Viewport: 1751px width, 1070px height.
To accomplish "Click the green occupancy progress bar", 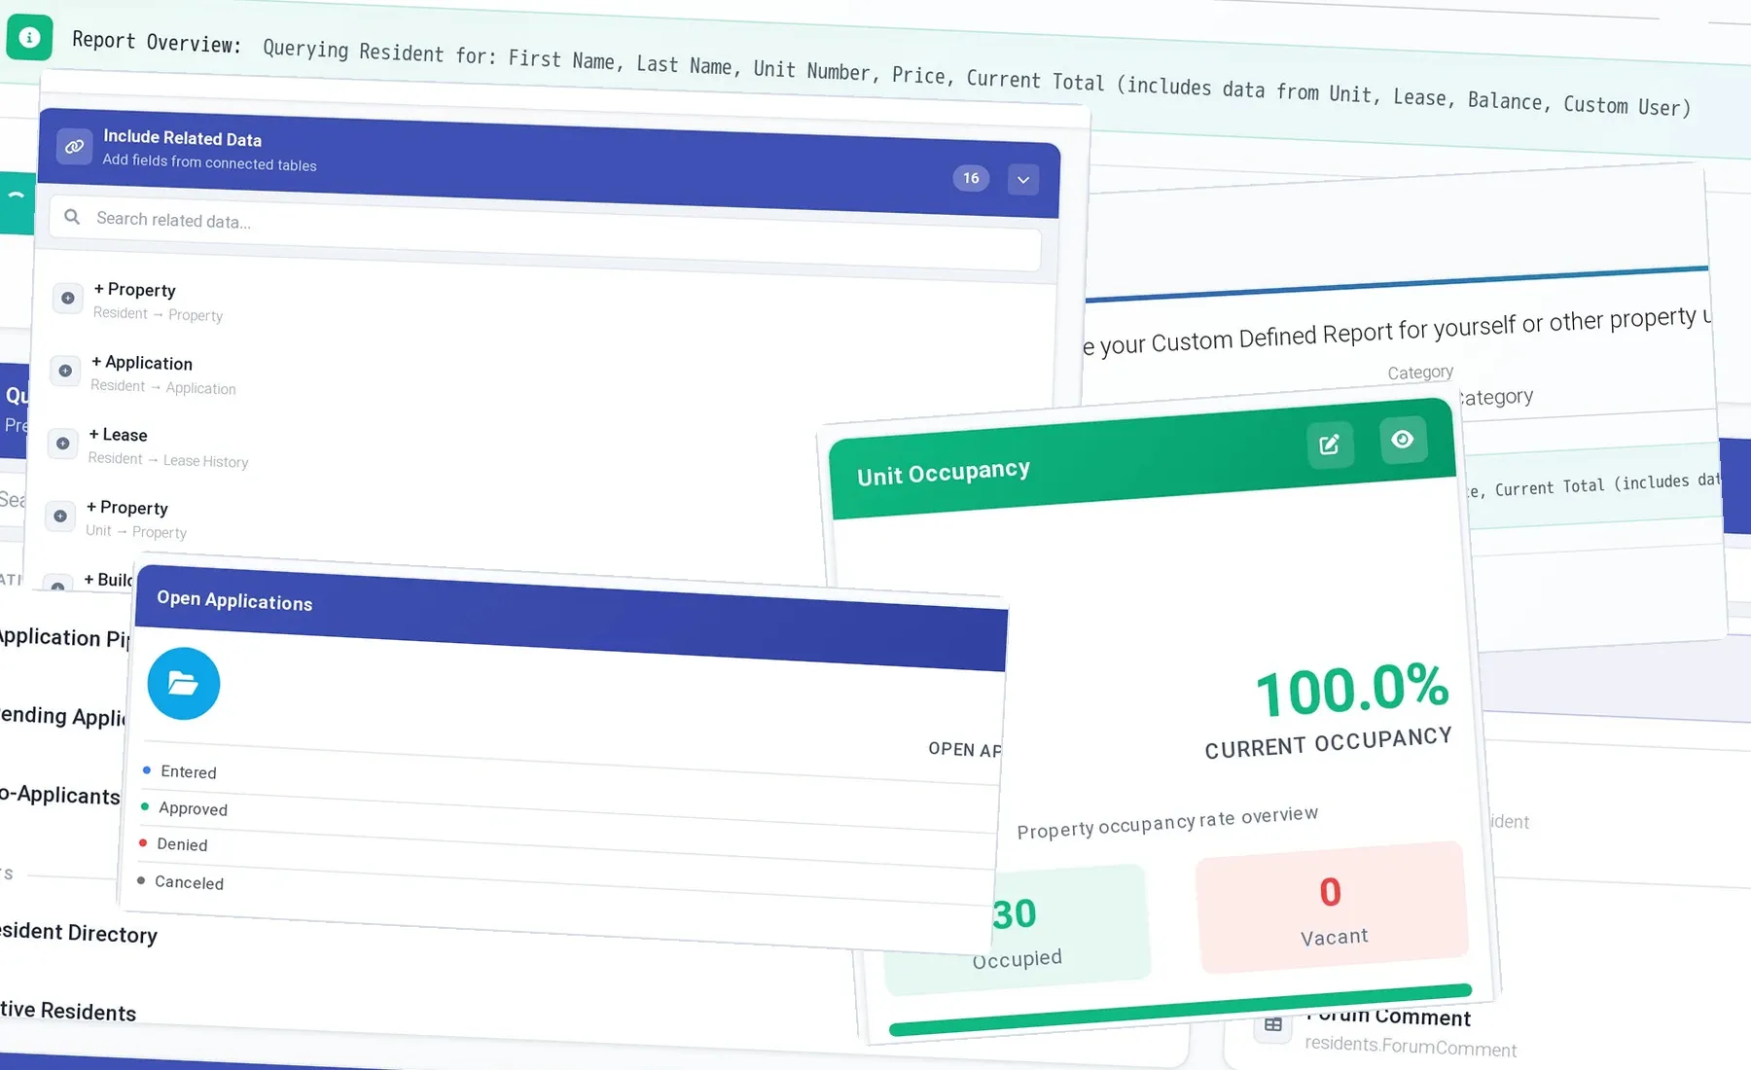I will tap(1180, 1010).
